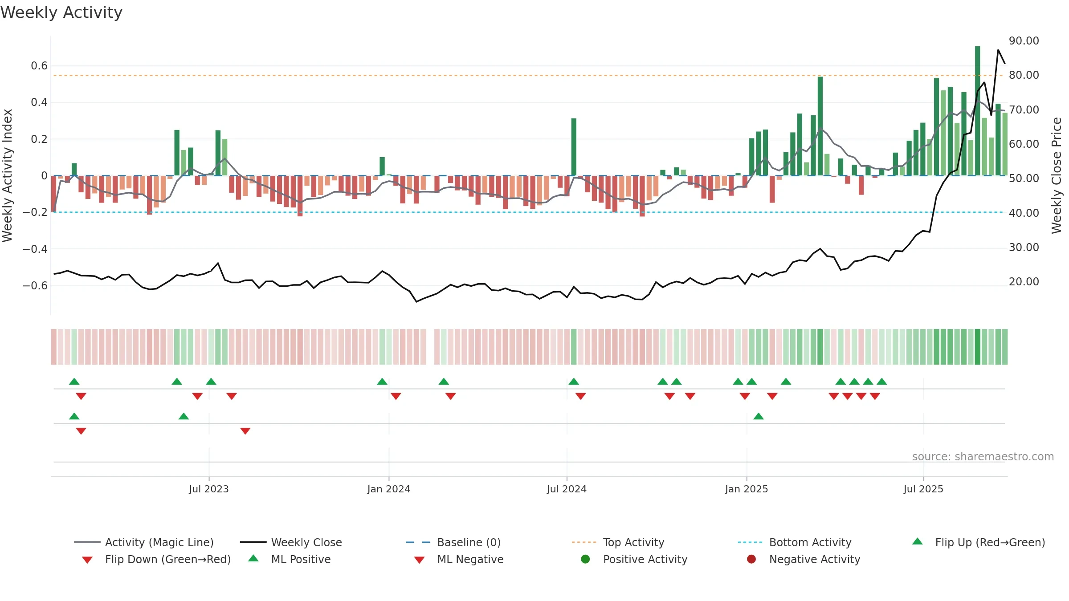1069x601 pixels.
Task: Select the Jan 2024 axis label
Action: point(389,489)
